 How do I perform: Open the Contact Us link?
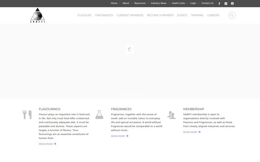pyautogui.click(x=207, y=3)
